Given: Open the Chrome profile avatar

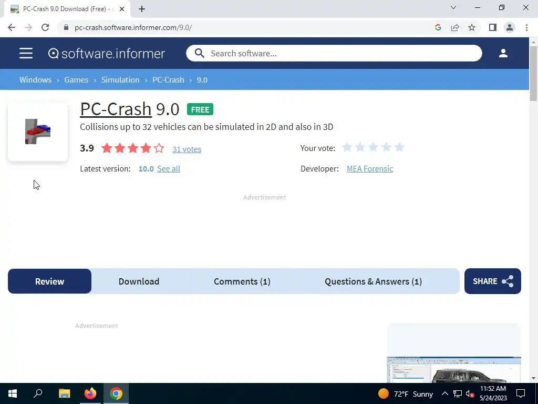Looking at the screenshot, I should [x=510, y=27].
